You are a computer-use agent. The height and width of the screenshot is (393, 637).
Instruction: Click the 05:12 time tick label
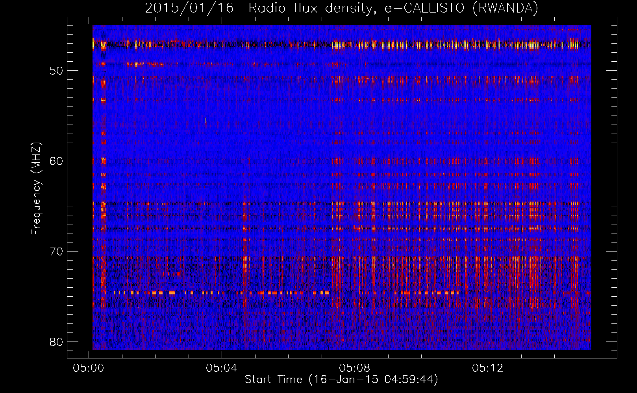click(488, 368)
